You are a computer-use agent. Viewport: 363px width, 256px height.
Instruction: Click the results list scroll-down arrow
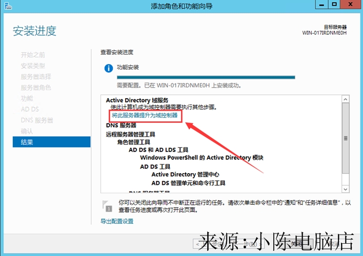346,189
